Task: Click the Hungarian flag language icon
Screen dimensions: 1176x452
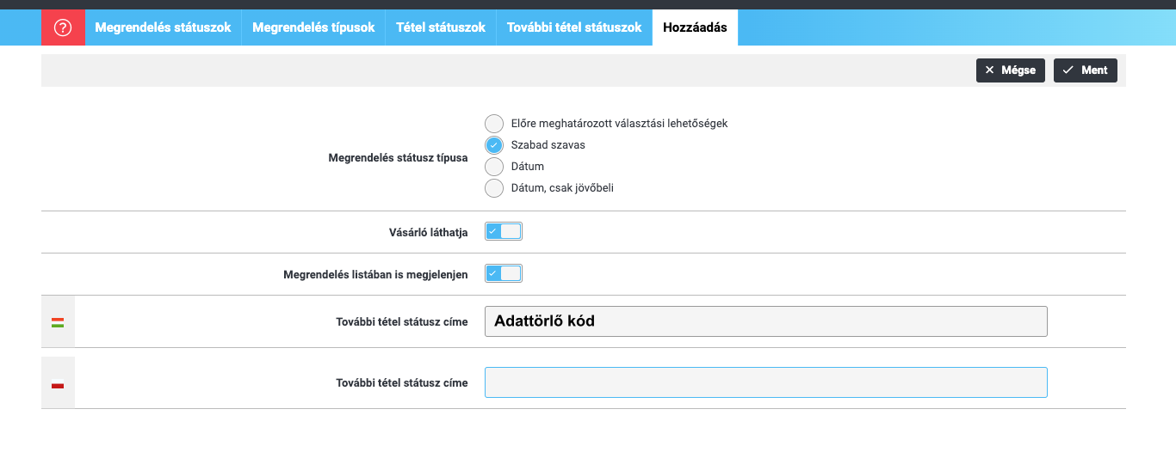Action: (x=58, y=322)
